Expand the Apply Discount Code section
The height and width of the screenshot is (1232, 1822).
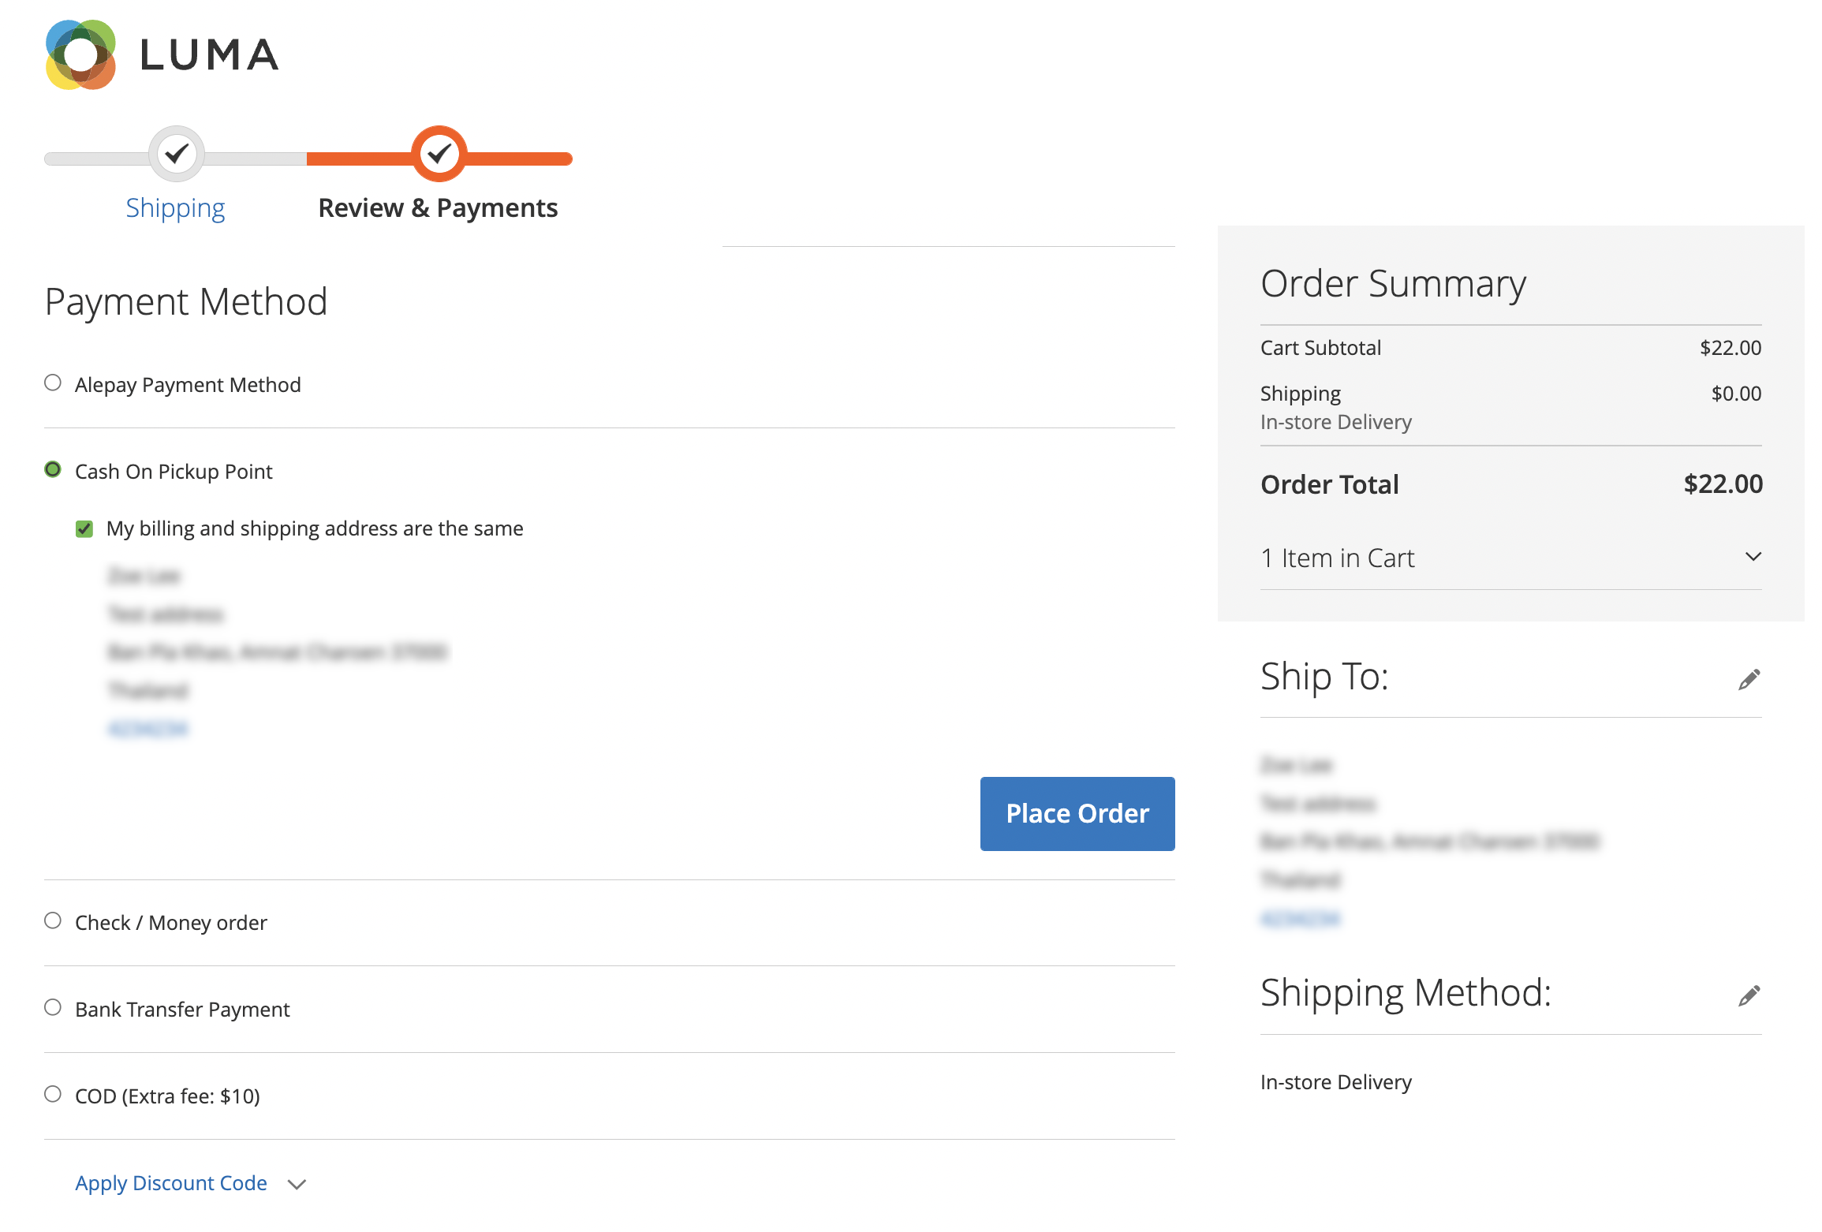click(x=170, y=1183)
